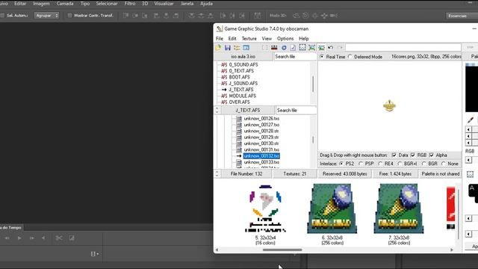Click the J_TEXT.AFS header button
Image resolution: width=478 pixels, height=269 pixels.
247,110
